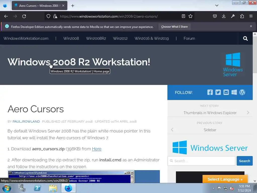257x193 pixels.
Task: Open Server Manager from taskbar
Action: pyautogui.click(x=22, y=188)
